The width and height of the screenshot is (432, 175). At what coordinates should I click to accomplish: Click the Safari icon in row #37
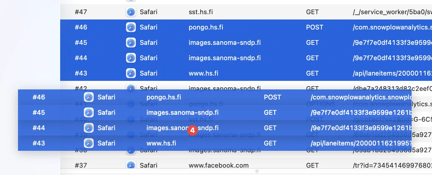coord(131,165)
